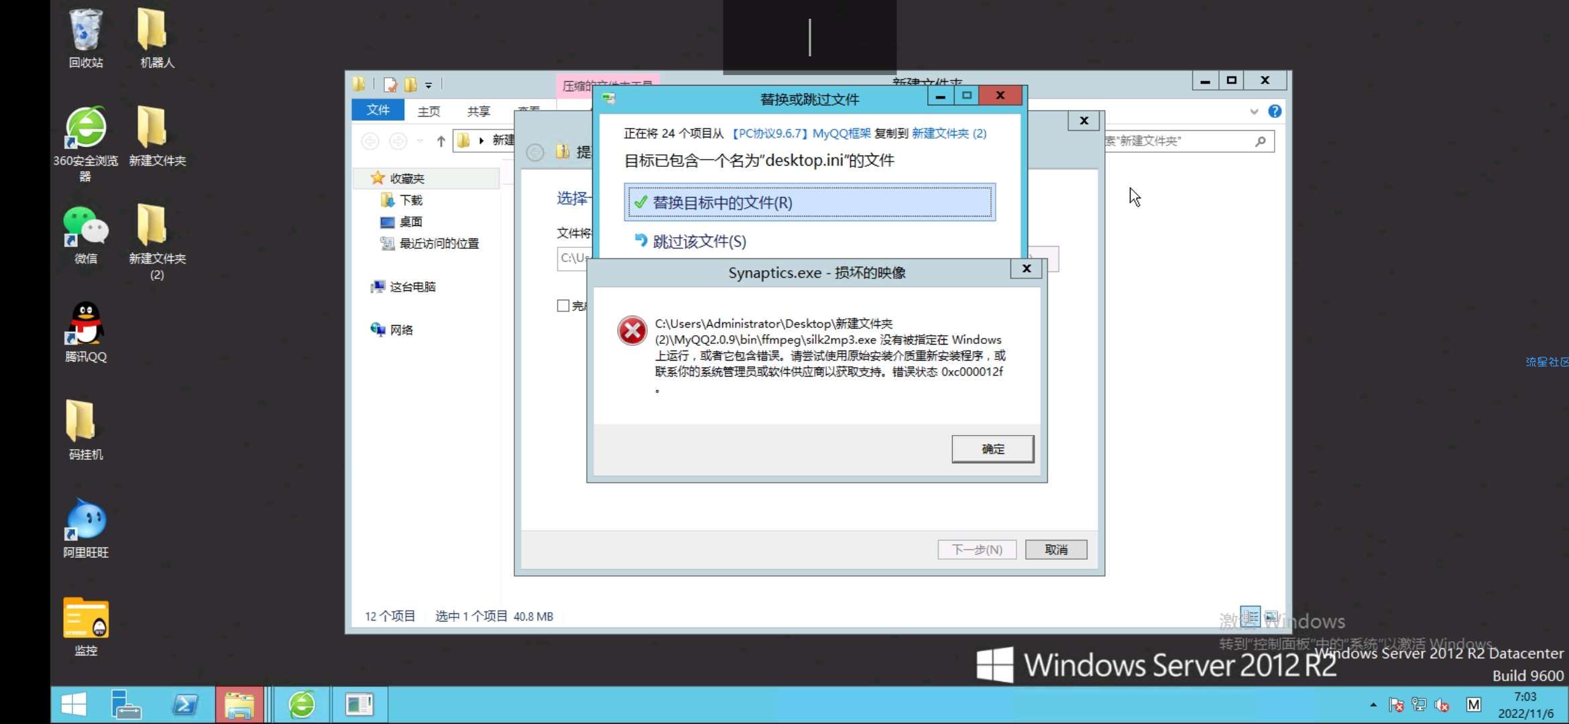
Task: Click Explorer back navigation arrow
Action: (x=370, y=141)
